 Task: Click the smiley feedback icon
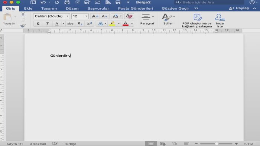coord(252,2)
